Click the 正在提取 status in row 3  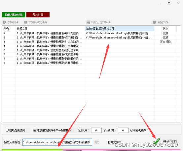click(x=165, y=42)
